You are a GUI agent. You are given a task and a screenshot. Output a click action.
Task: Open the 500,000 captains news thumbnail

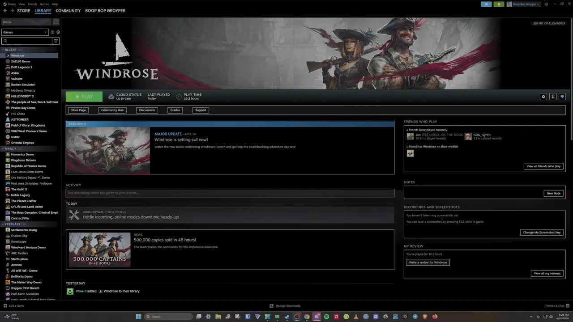[x=100, y=250]
